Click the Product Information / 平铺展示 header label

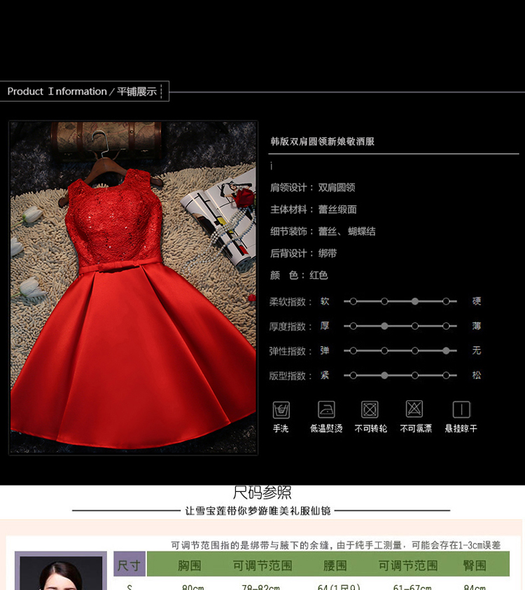[x=83, y=91]
